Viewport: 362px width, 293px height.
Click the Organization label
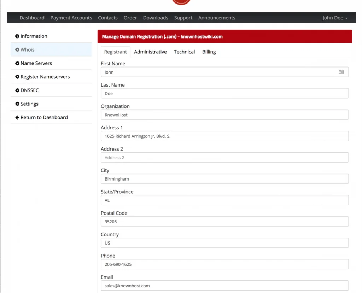coord(115,106)
